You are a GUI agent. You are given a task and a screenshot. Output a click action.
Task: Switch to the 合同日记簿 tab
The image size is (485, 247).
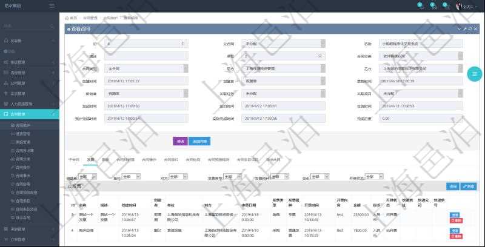pyautogui.click(x=125, y=159)
